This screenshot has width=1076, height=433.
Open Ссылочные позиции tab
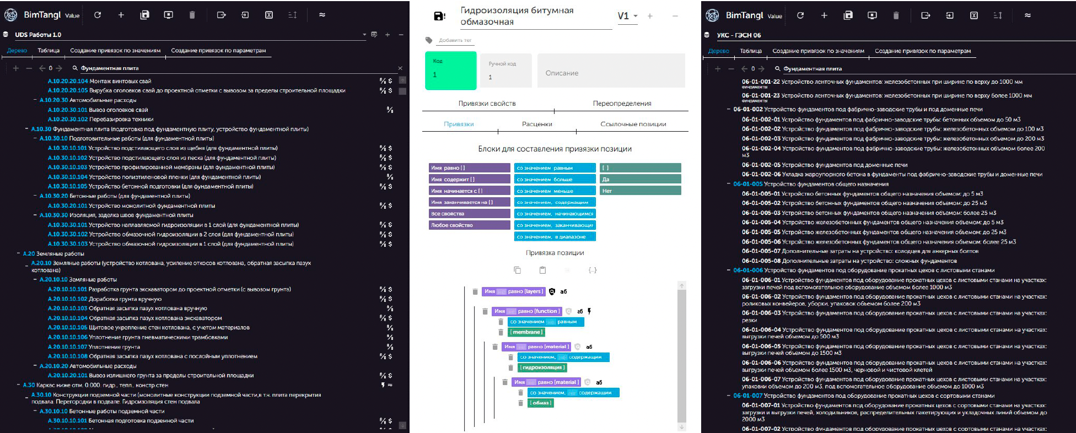click(x=633, y=124)
